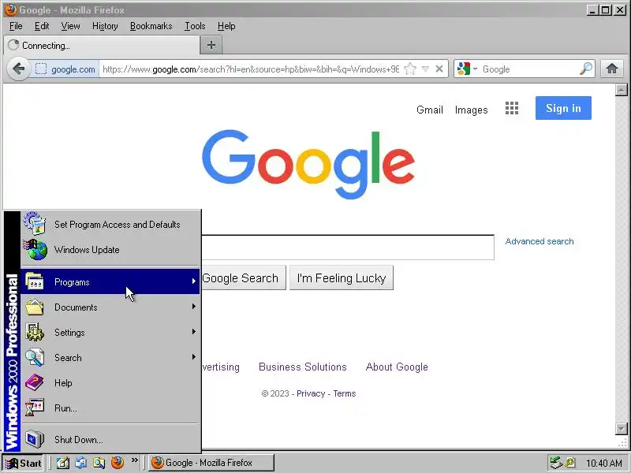Screen dimensions: 631x473
Task: Launch Firefox from the Quick Launch bar
Action: (x=118, y=463)
